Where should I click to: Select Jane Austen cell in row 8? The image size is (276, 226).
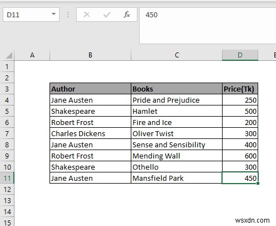tap(90, 145)
